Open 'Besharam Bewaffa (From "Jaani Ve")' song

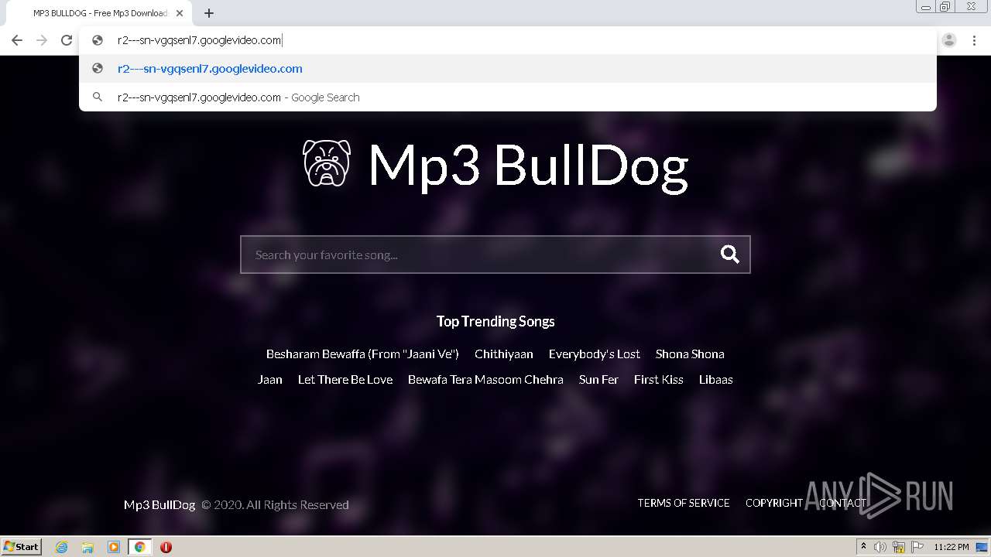[362, 354]
